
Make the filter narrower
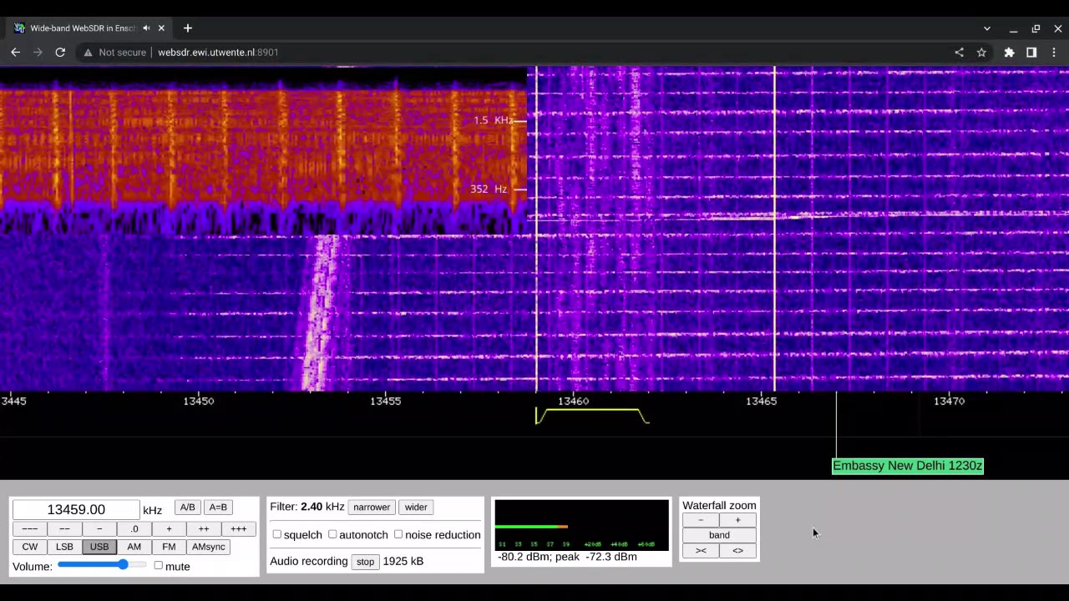point(372,507)
